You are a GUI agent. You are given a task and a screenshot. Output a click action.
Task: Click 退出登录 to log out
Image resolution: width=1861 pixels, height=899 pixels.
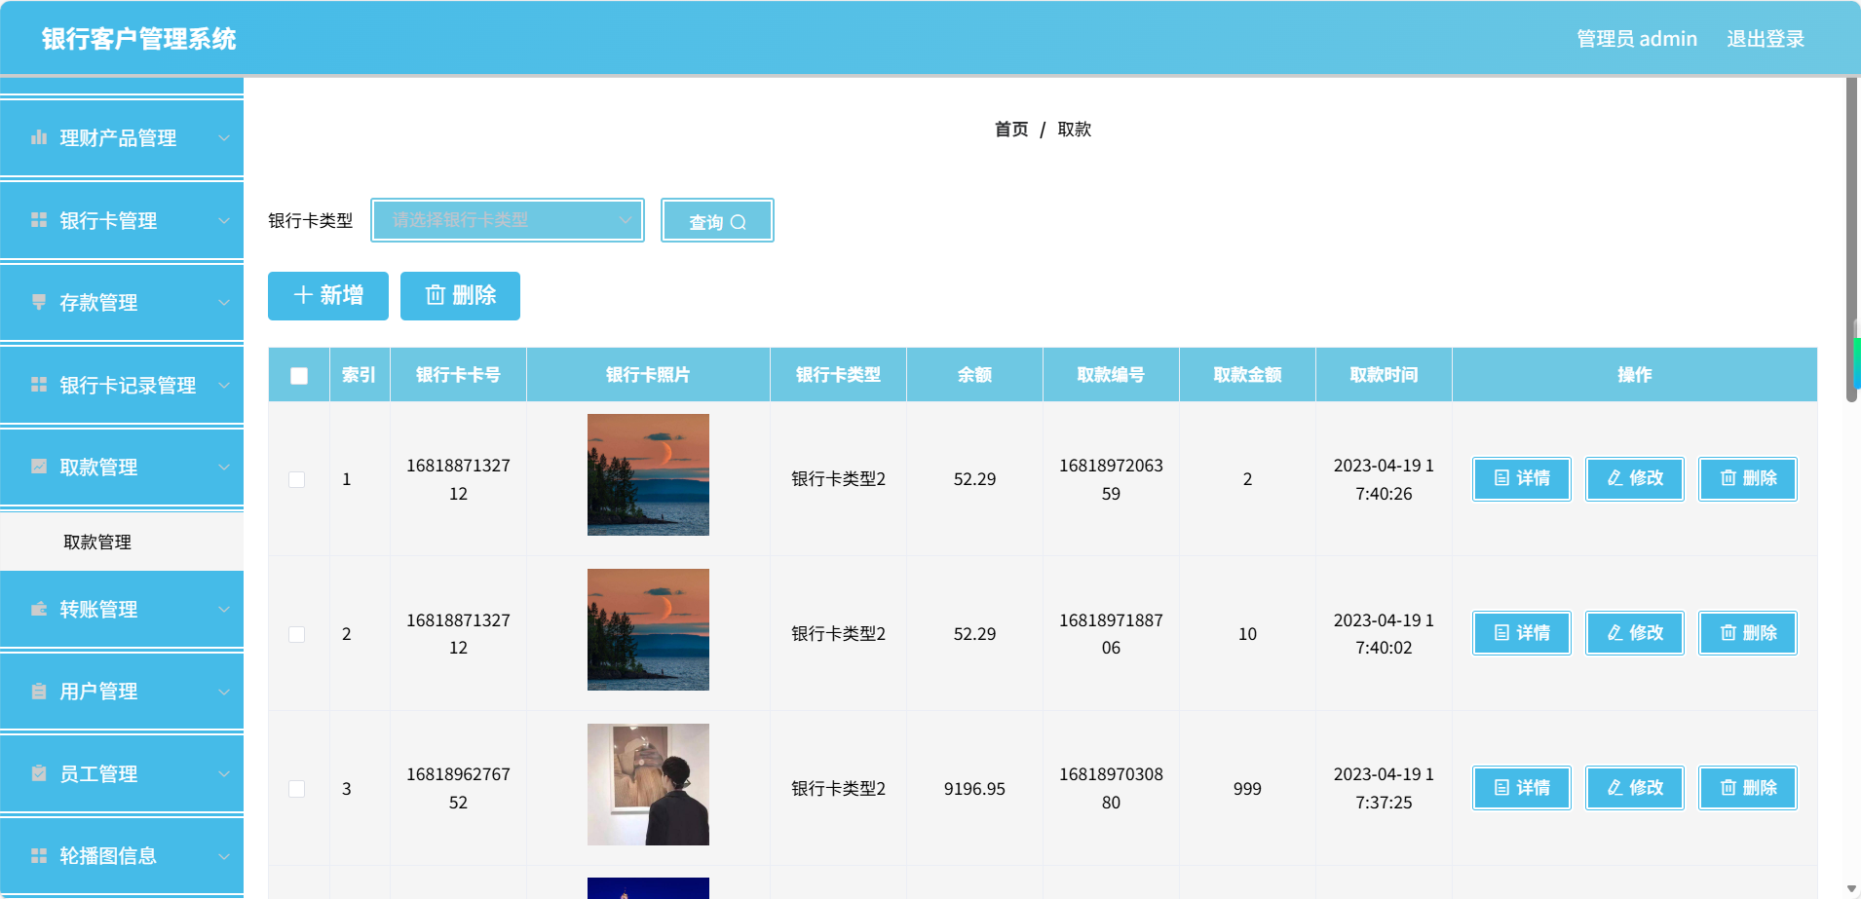1766,39
